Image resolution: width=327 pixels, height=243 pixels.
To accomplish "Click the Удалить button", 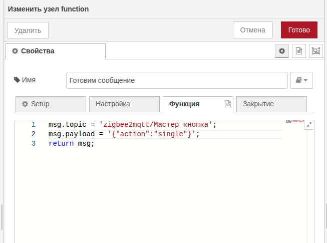I will pyautogui.click(x=28, y=30).
